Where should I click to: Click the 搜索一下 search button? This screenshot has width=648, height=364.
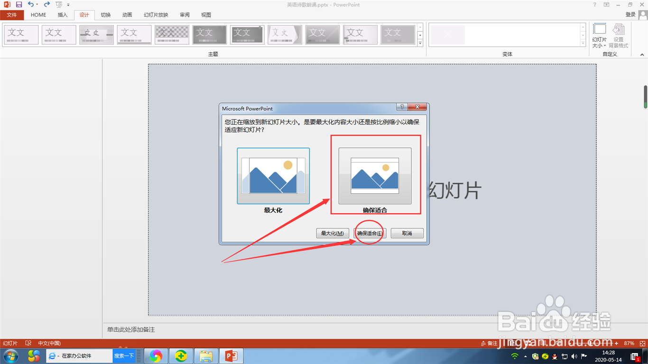click(124, 355)
